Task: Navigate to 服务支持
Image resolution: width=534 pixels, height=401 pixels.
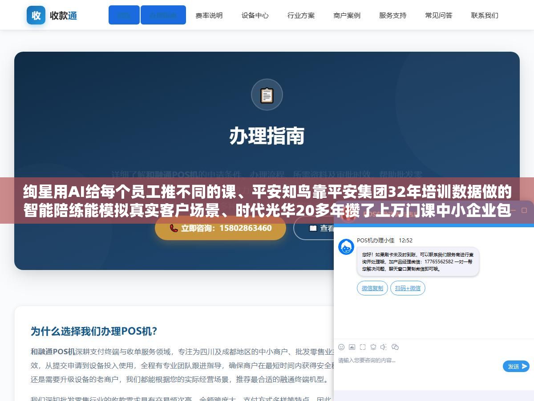Action: [x=393, y=15]
